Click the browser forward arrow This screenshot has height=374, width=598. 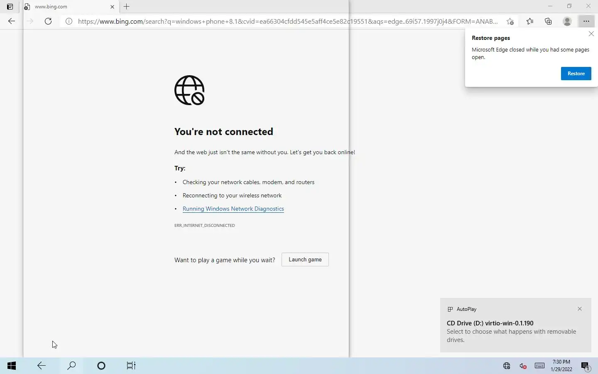click(x=30, y=21)
